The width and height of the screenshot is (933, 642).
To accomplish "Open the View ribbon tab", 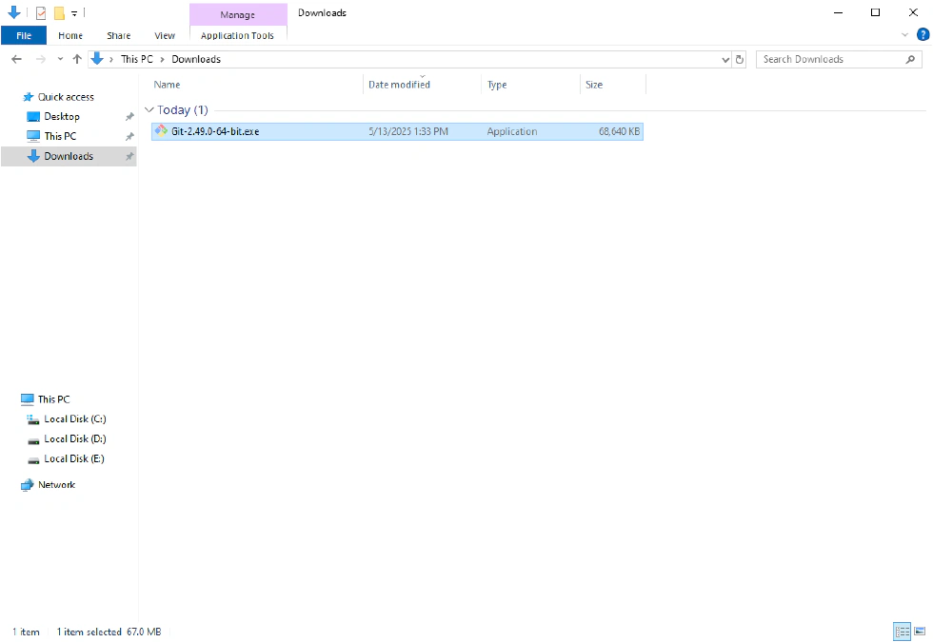I will [165, 35].
